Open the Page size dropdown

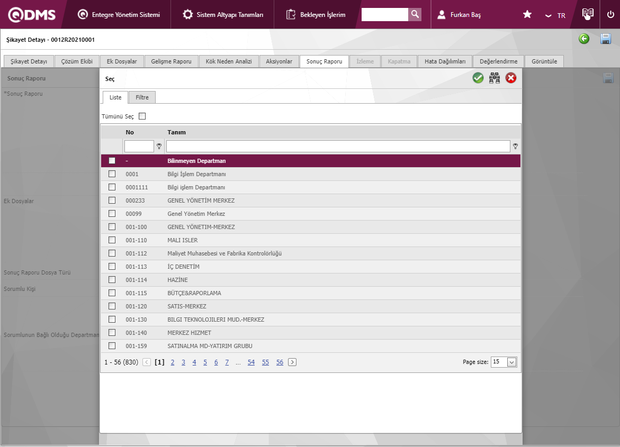511,362
